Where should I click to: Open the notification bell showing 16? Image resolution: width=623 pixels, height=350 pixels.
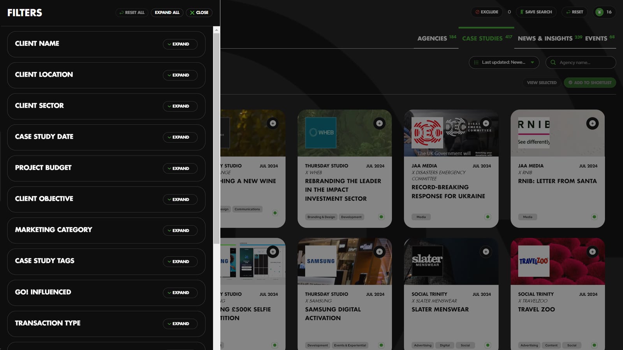598,12
